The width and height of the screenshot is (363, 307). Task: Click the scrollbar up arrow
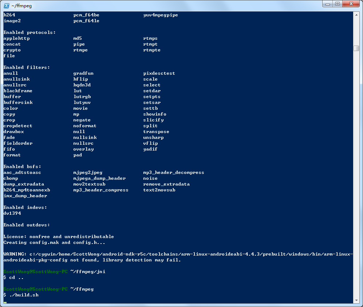pyautogui.click(x=356, y=14)
